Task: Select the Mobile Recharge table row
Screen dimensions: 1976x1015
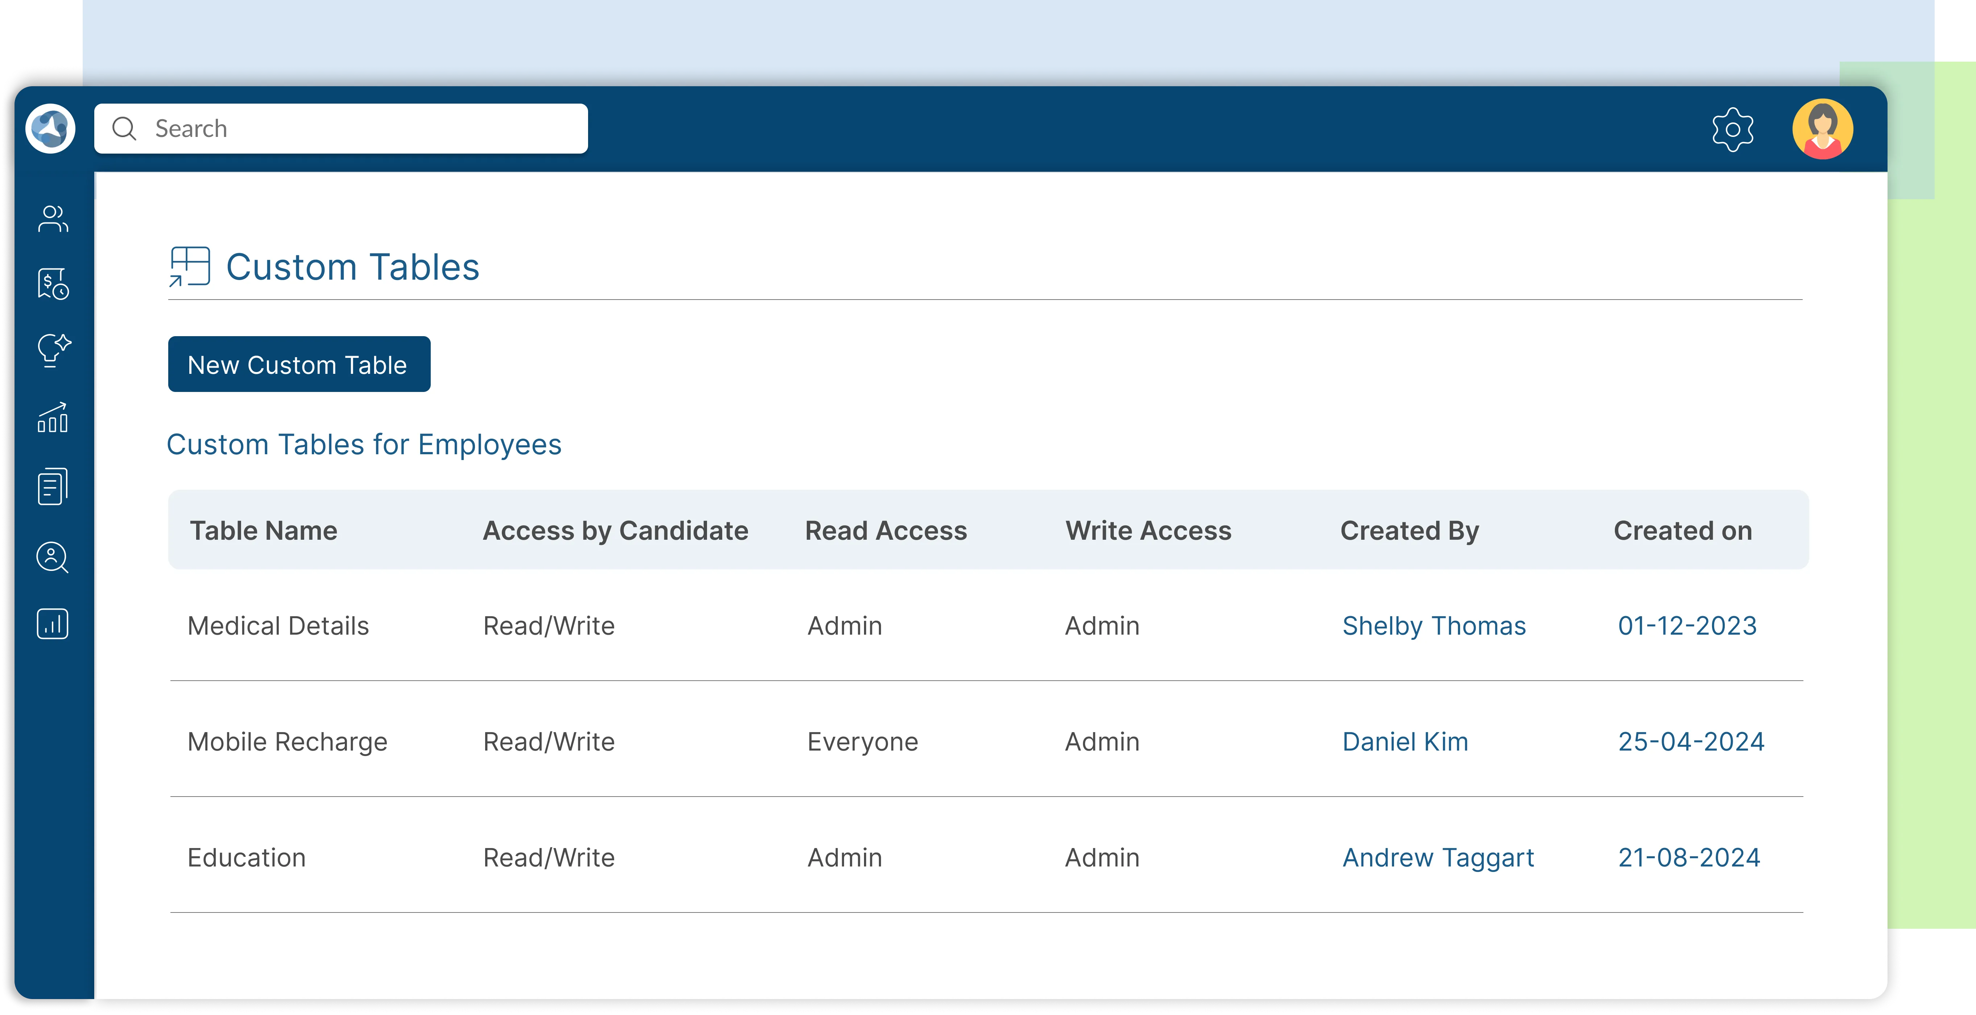Action: coord(287,741)
